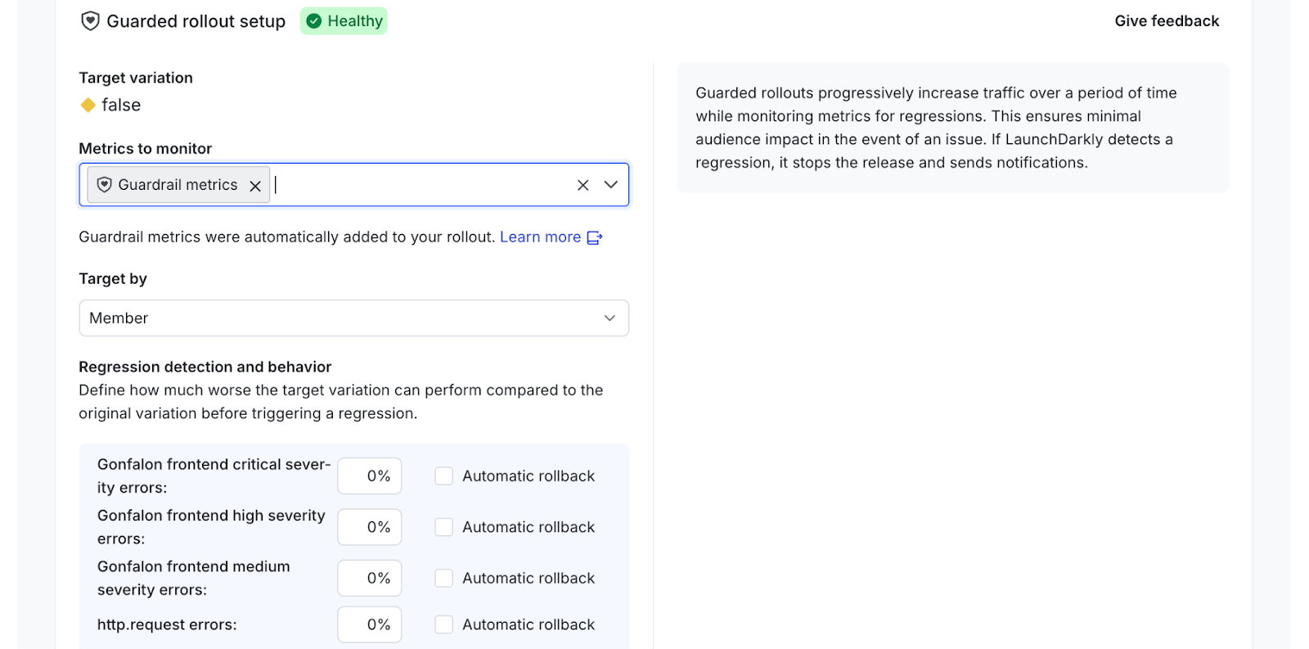Enable rollback for http.request errors
Viewport: 1309px width, 649px height.
[443, 624]
